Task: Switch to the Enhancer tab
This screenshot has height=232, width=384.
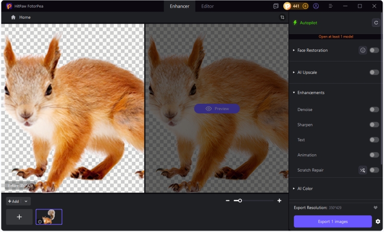Action: coord(180,6)
